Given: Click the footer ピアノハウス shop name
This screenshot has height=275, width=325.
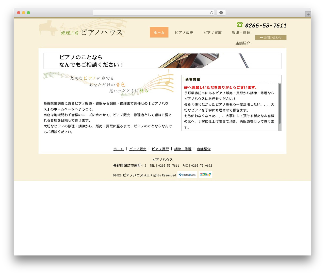Looking at the screenshot, I should 162,160.
